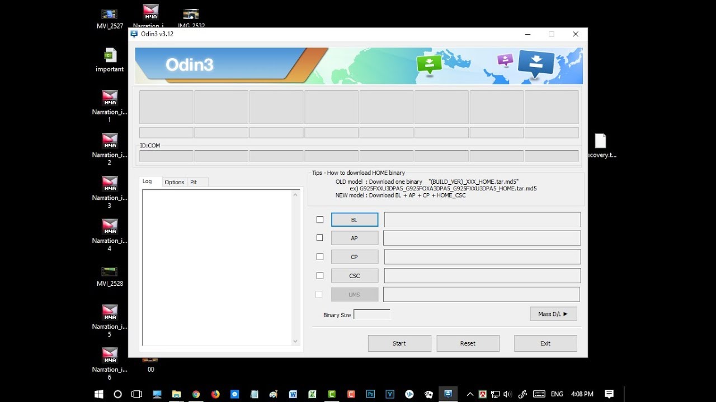Open the Action Center notifications icon
The width and height of the screenshot is (716, 402).
coord(609,394)
